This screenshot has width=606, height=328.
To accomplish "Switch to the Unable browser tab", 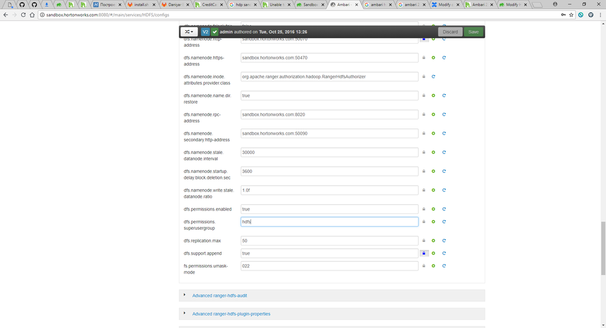I will [277, 5].
